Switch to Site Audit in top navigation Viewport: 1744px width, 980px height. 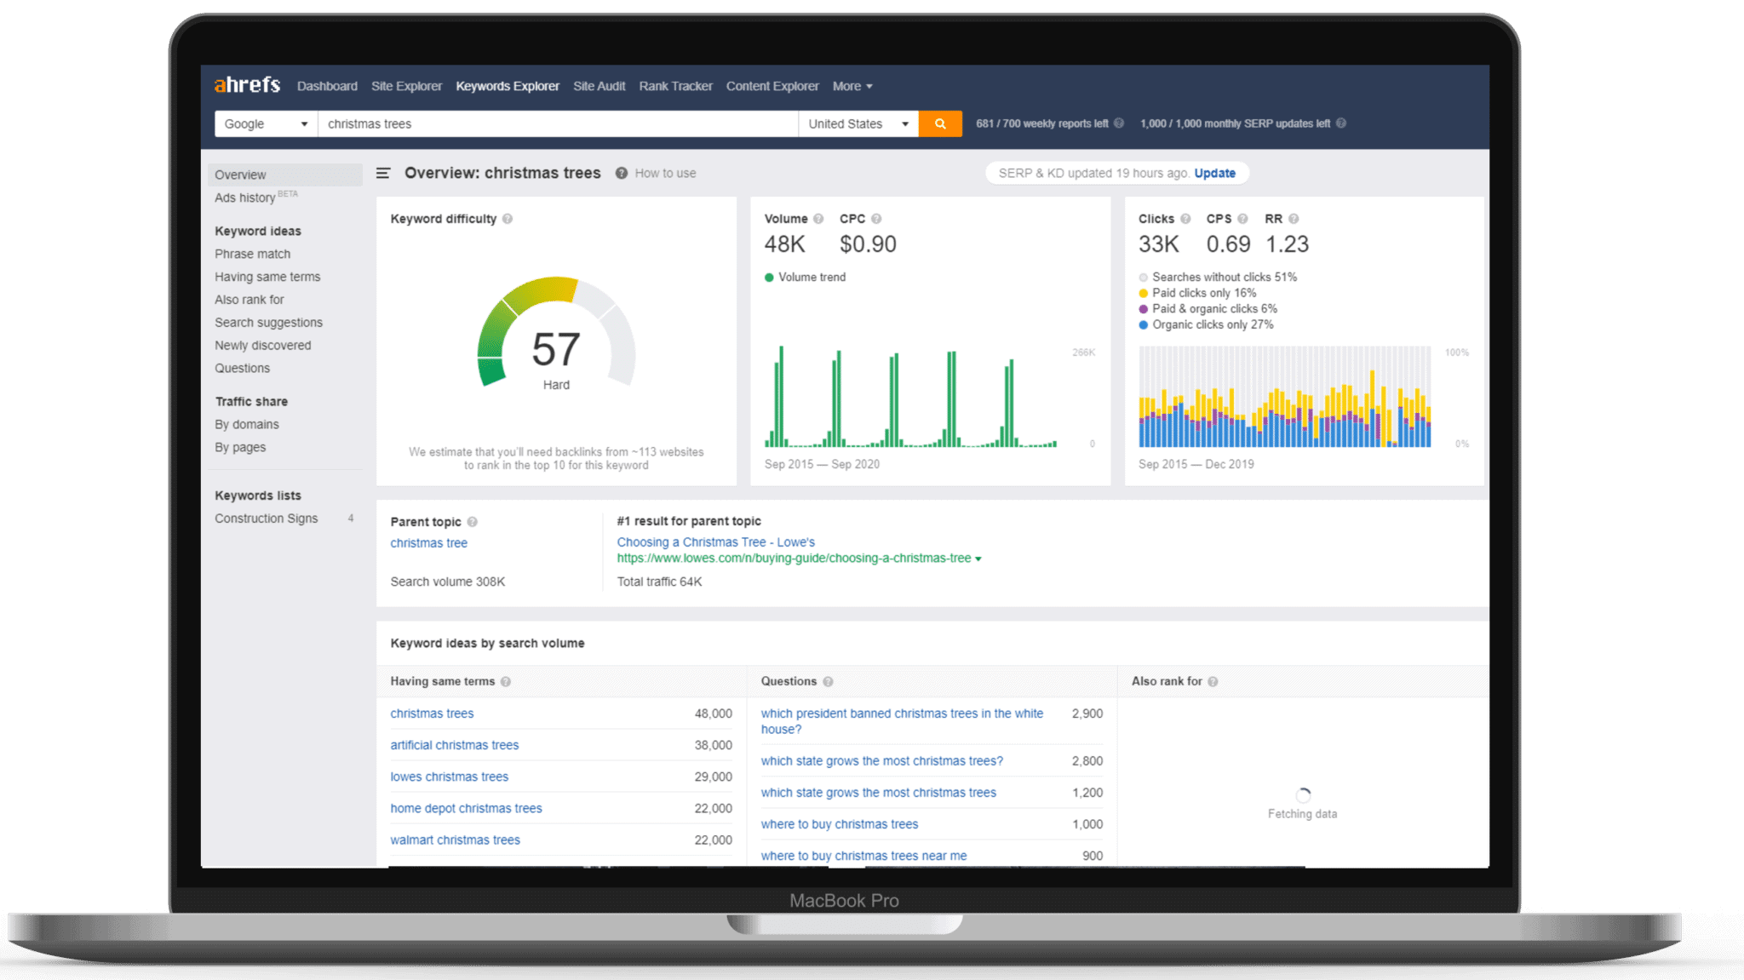click(x=599, y=86)
